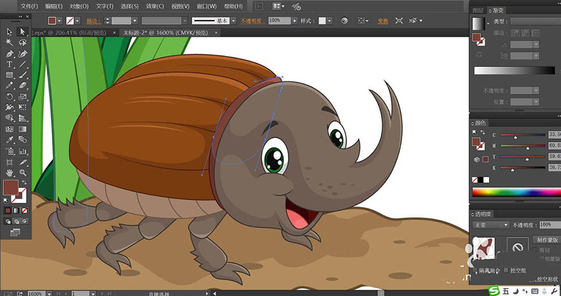Select the Eyedropper tool
The width and height of the screenshot is (561, 296).
(x=10, y=140)
